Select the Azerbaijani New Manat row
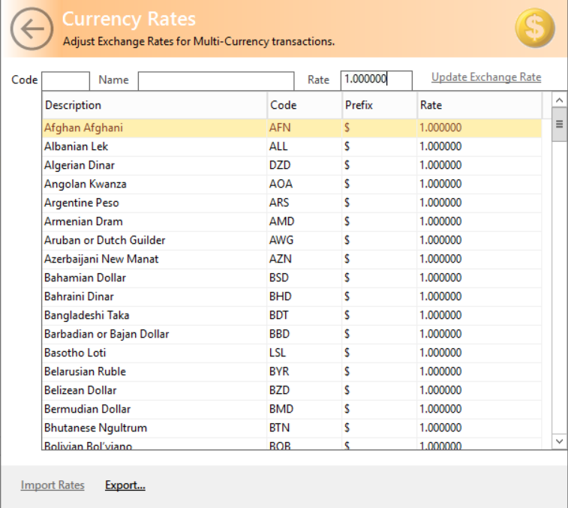The width and height of the screenshot is (568, 508). 292,259
